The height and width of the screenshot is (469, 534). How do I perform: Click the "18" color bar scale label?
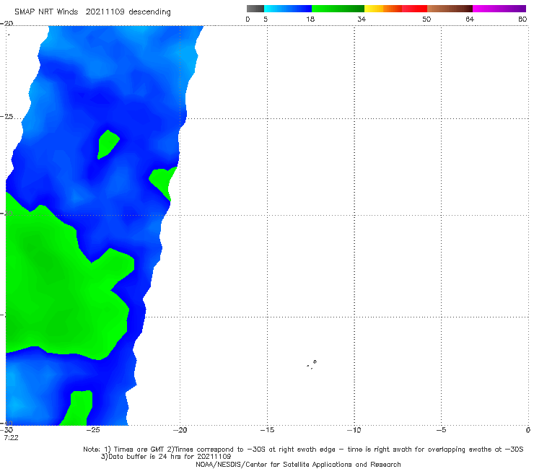(x=310, y=19)
